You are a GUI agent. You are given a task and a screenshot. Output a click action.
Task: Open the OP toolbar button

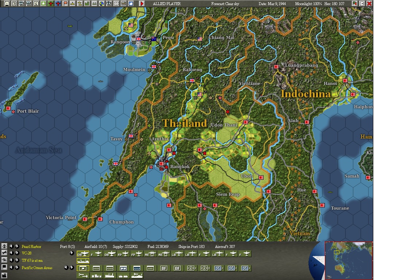(x=116, y=4)
